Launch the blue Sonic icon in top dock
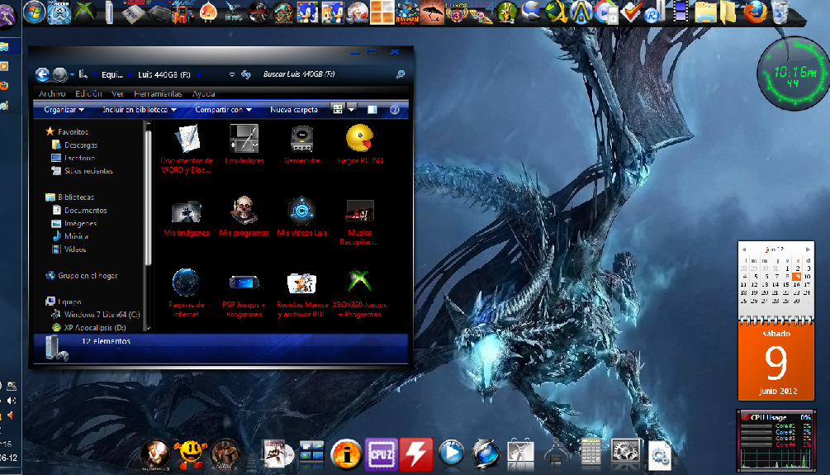 coord(307,12)
